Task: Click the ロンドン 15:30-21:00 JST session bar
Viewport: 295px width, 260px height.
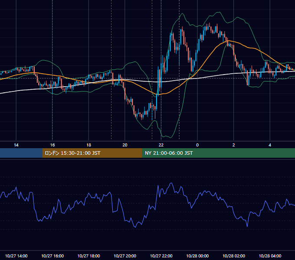Action: coord(92,153)
